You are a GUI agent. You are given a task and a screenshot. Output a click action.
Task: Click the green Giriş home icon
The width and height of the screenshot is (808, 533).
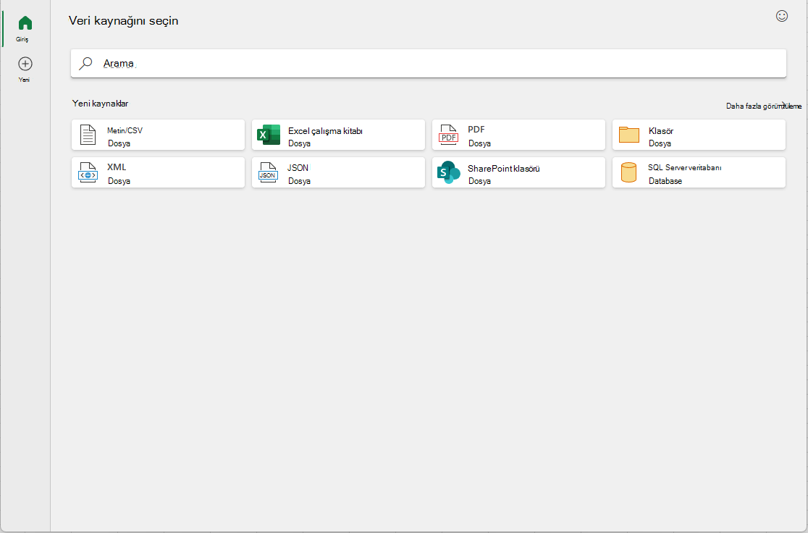(x=25, y=23)
